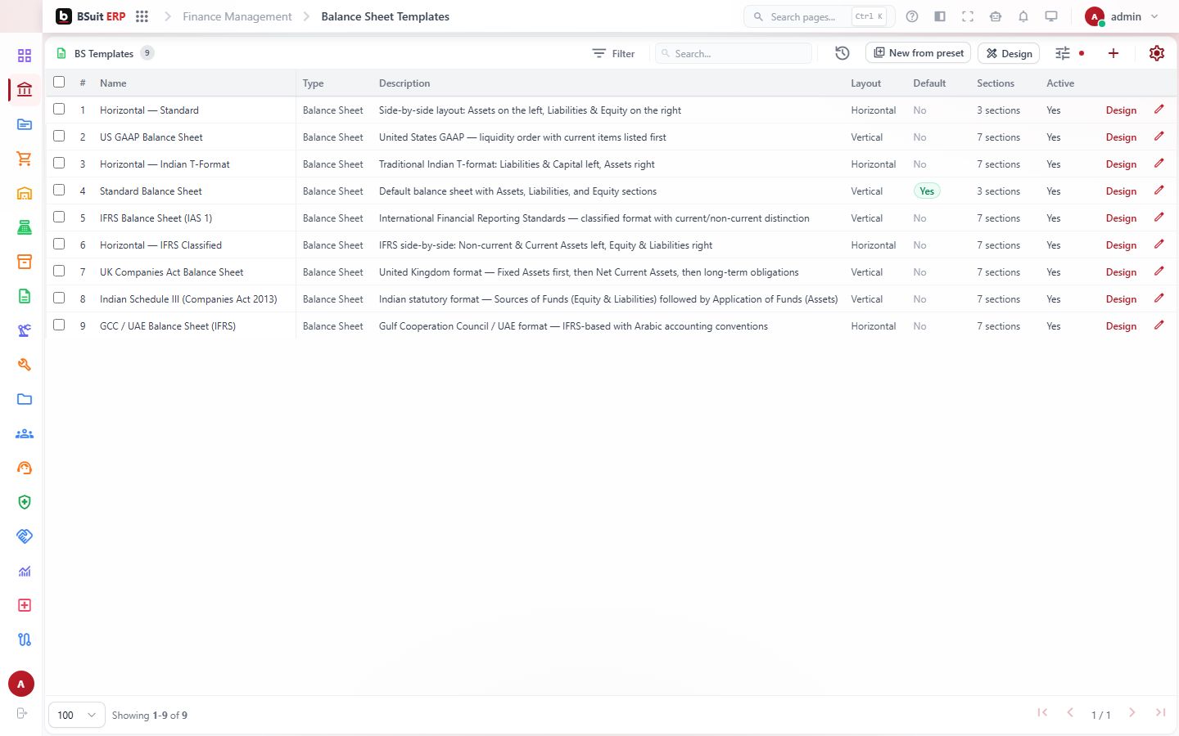Open the red settings gear icon
Screen dimensions: 1179x736
tap(1157, 53)
